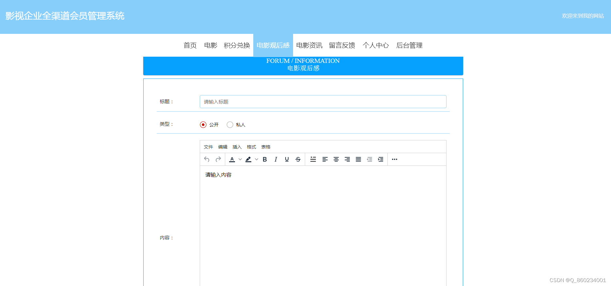Screen dimensions: 611x286
Task: Toggle italic formatting
Action: point(276,159)
